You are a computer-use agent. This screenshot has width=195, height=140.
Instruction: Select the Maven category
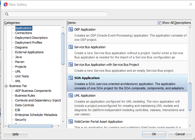coord(20,62)
